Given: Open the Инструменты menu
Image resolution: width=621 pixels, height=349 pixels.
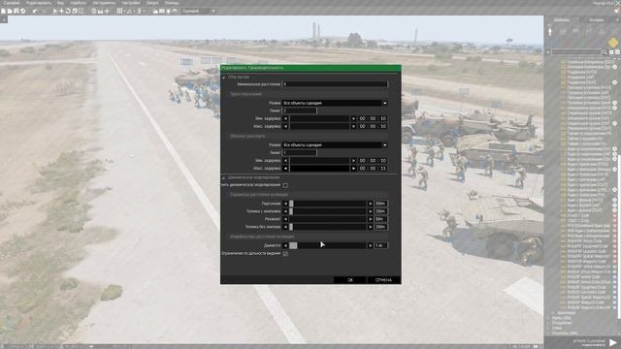Looking at the screenshot, I should [104, 3].
